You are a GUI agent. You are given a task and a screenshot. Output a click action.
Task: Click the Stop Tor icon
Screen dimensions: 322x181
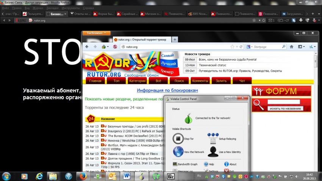pyautogui.click(x=178, y=139)
